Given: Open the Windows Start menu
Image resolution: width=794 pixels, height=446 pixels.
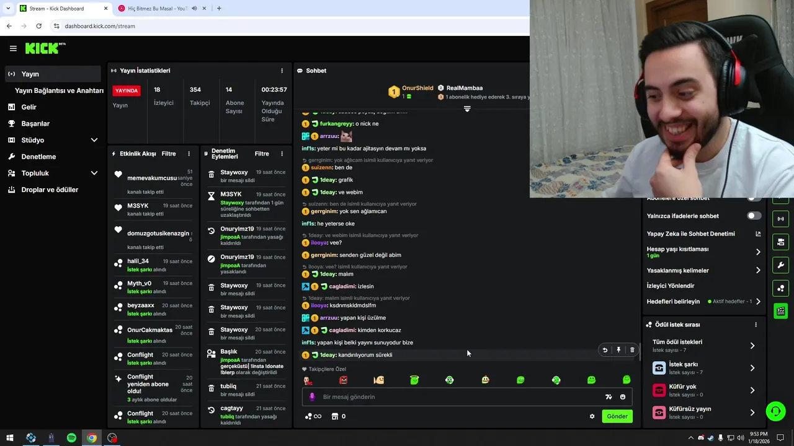Looking at the screenshot, I should tap(9, 438).
